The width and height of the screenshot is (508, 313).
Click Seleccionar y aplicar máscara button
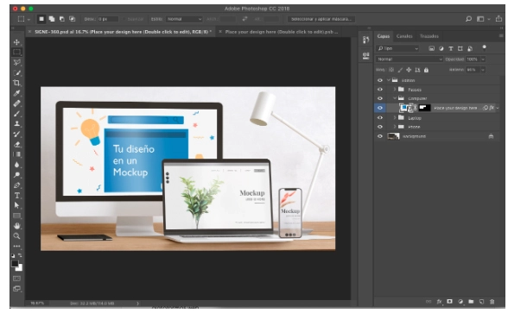point(321,19)
